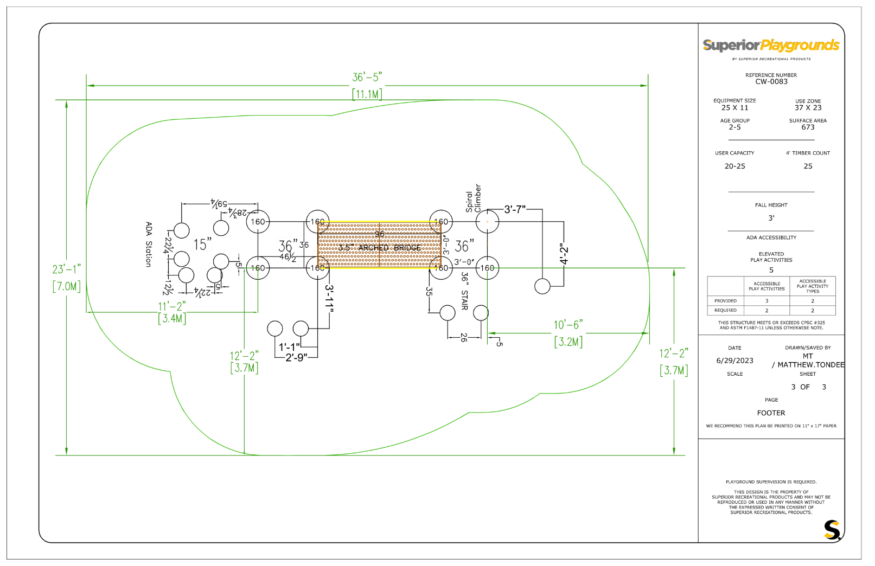Click the PROVIDED row label in the table
This screenshot has height=566, width=875.
click(x=725, y=301)
